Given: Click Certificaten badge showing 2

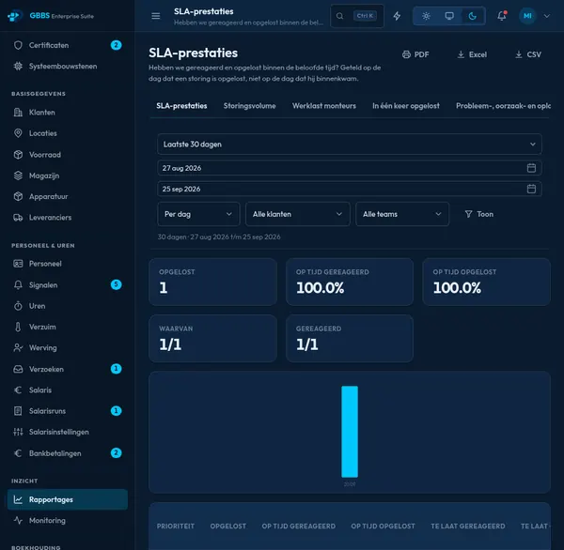Looking at the screenshot, I should (x=116, y=45).
